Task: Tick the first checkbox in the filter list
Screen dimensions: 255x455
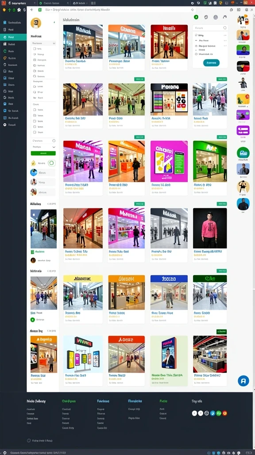Action: point(35,49)
